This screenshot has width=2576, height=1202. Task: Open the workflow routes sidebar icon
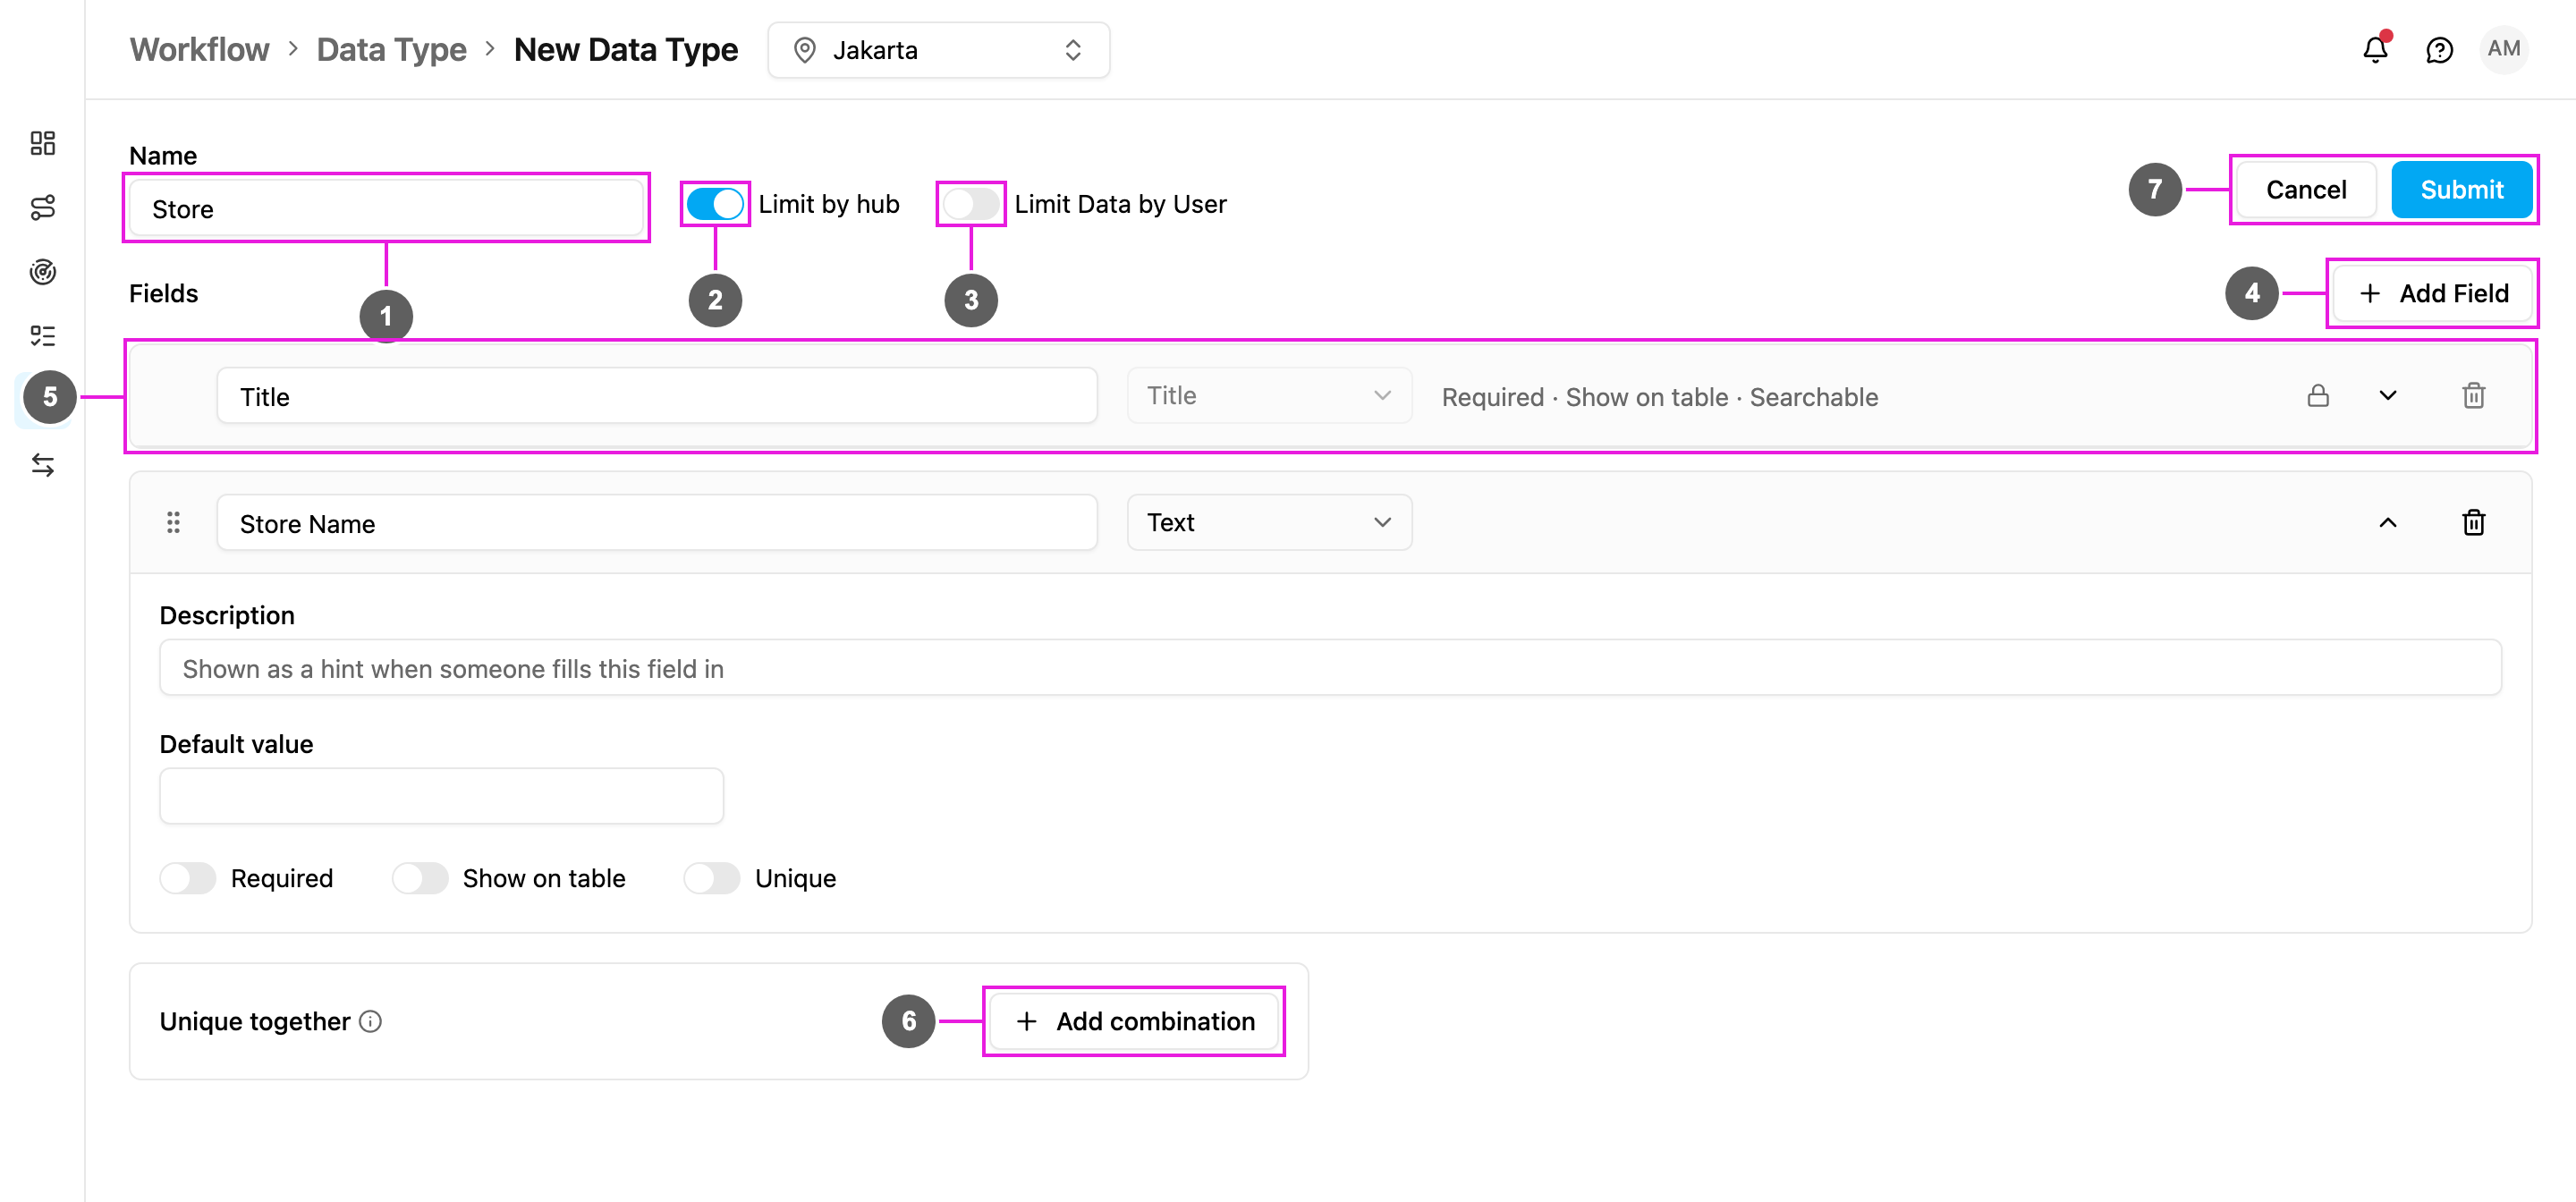(42, 207)
